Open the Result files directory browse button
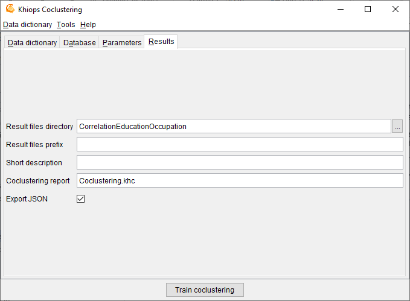Image resolution: width=410 pixels, height=301 pixels. (x=397, y=127)
